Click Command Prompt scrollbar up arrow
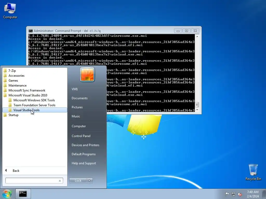 197,36
